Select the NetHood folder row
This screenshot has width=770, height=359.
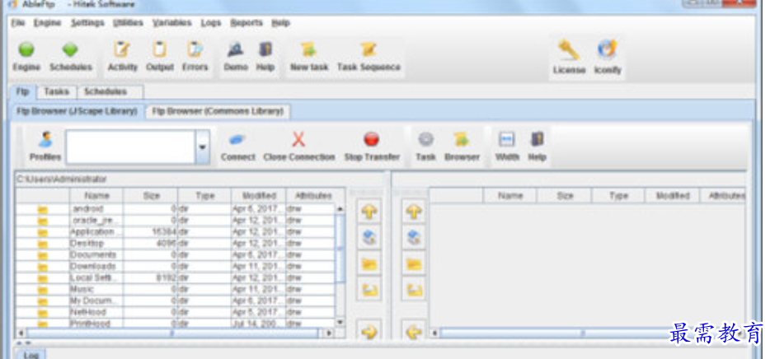click(176, 312)
